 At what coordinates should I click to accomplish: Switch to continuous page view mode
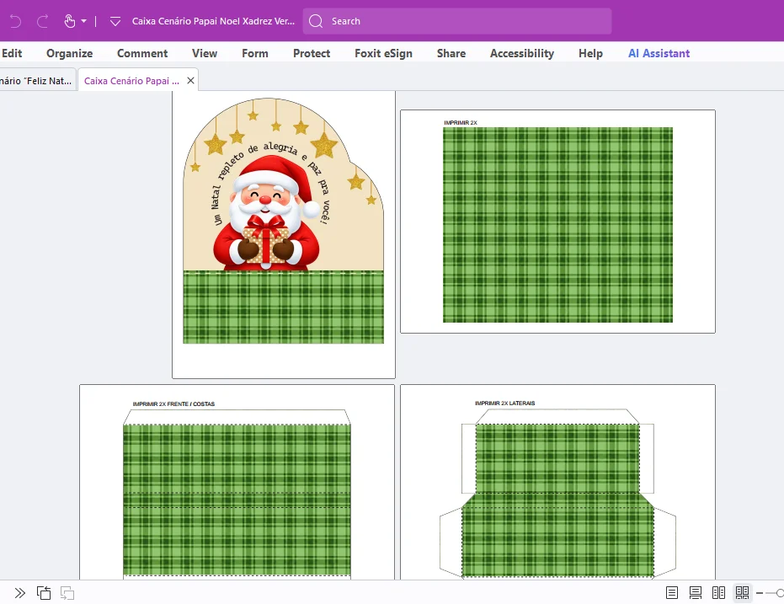pos(696,593)
